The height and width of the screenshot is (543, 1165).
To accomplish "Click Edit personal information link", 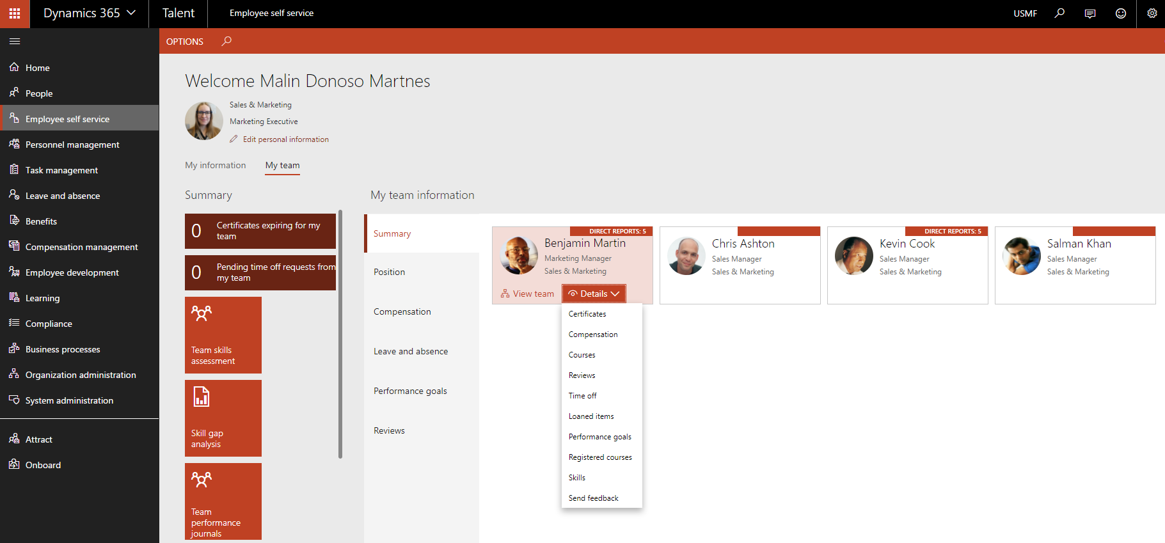I will pyautogui.click(x=286, y=139).
